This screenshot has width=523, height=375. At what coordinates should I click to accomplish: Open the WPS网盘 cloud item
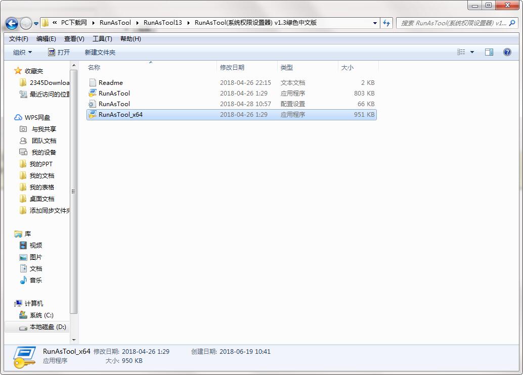tap(37, 117)
